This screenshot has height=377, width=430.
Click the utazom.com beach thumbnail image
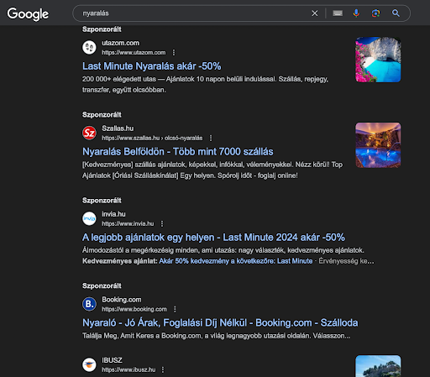[378, 60]
